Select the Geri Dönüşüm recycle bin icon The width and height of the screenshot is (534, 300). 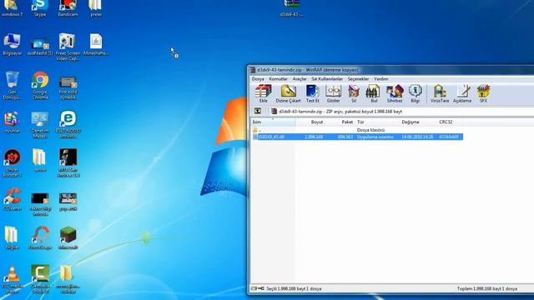point(12,86)
